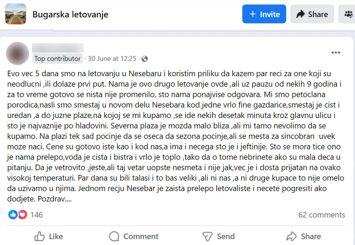Share the post via the bottom Share button
Viewport: 355px width, 245px height.
click(303, 236)
